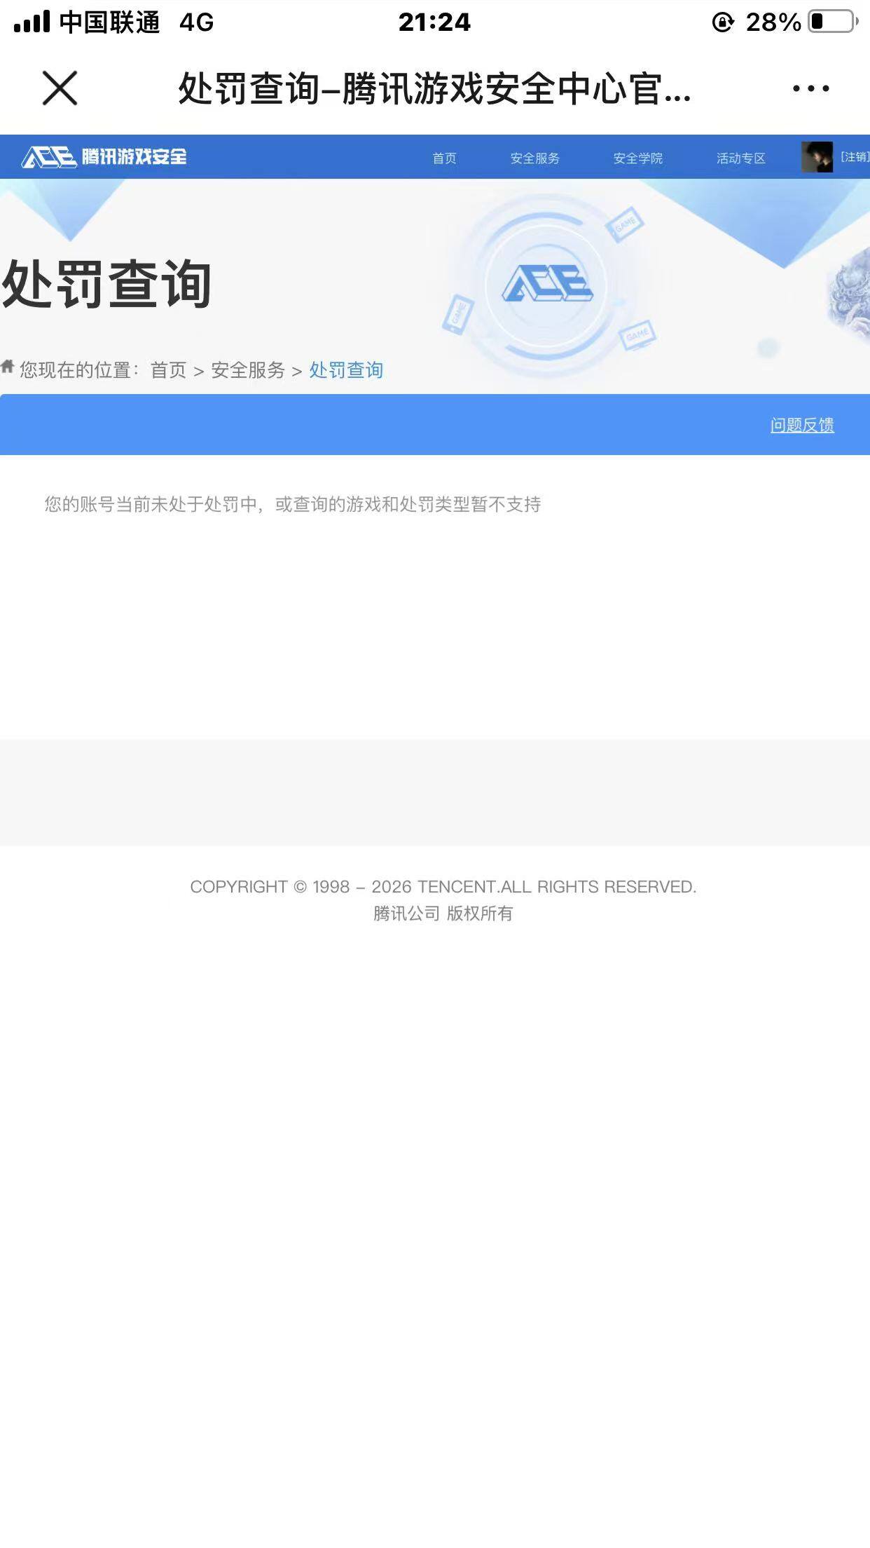
Task: Tap the 21:24 clock in status bar
Action: coord(434,22)
